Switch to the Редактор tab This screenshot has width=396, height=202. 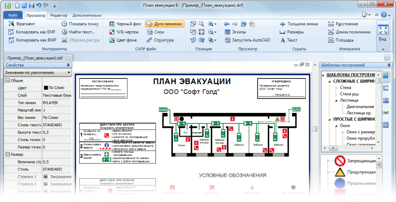[59, 15]
